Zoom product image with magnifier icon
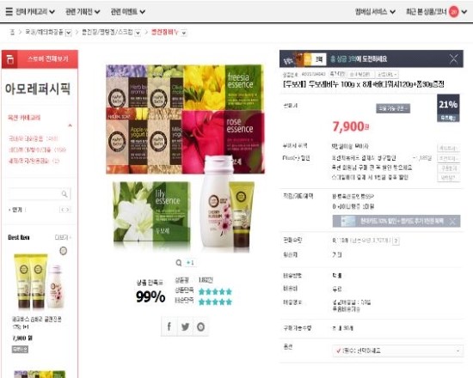Image resolution: width=473 pixels, height=378 pixels. [179, 263]
